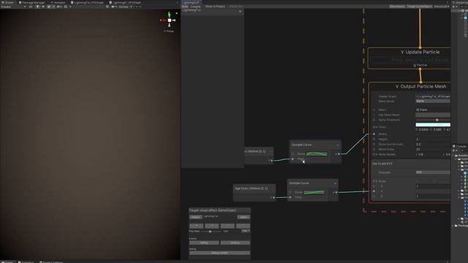468x263 pixels.
Task: Click the Noise Scale input port
Action: [x=374, y=149]
